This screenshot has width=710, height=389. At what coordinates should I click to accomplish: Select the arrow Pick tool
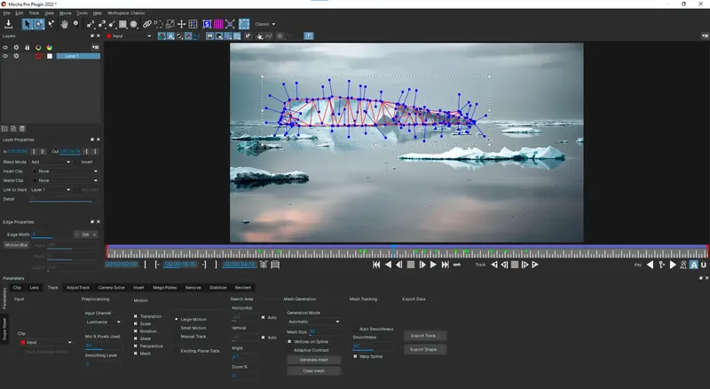tap(28, 24)
